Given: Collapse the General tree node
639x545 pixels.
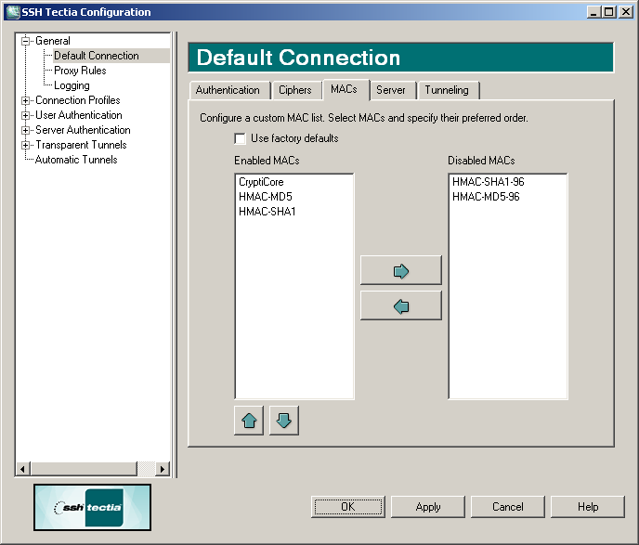Looking at the screenshot, I should (x=26, y=41).
